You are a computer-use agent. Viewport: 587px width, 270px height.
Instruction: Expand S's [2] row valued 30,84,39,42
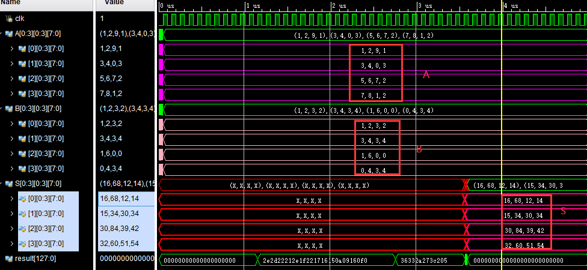click(12, 229)
